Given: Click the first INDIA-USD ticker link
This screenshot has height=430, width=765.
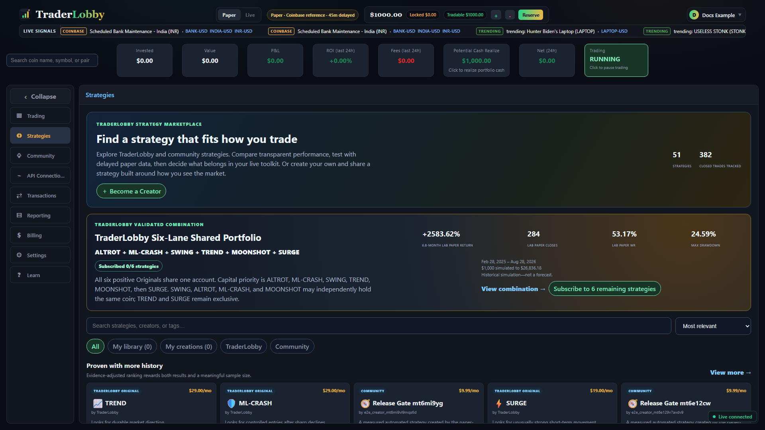Looking at the screenshot, I should (221, 31).
